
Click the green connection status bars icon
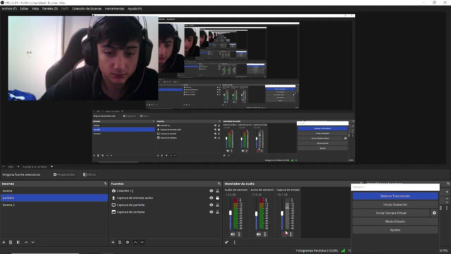tap(343, 250)
